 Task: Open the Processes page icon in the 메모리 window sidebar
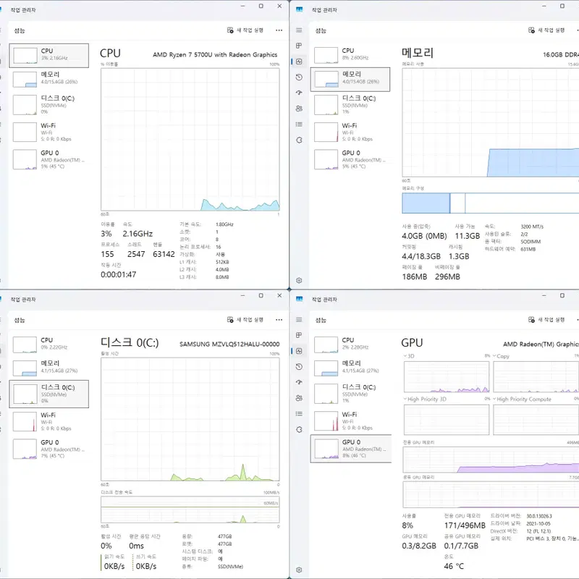[x=299, y=46]
